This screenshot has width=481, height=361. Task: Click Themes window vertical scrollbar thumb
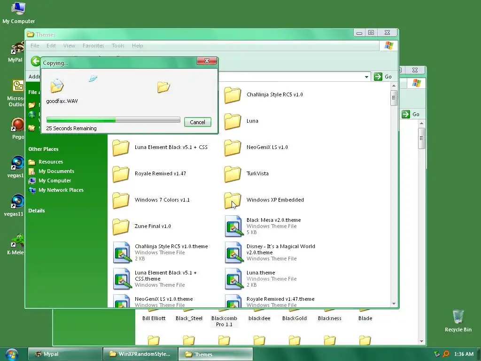point(394,98)
